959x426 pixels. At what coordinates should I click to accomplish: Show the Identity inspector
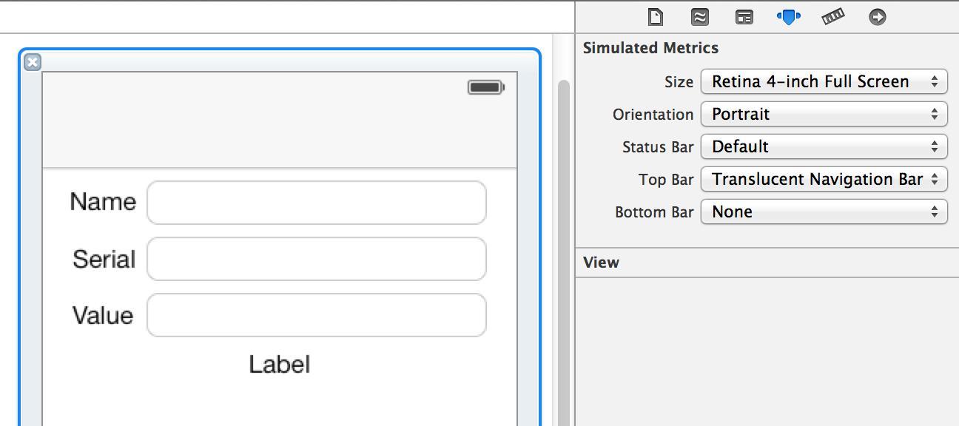(744, 16)
